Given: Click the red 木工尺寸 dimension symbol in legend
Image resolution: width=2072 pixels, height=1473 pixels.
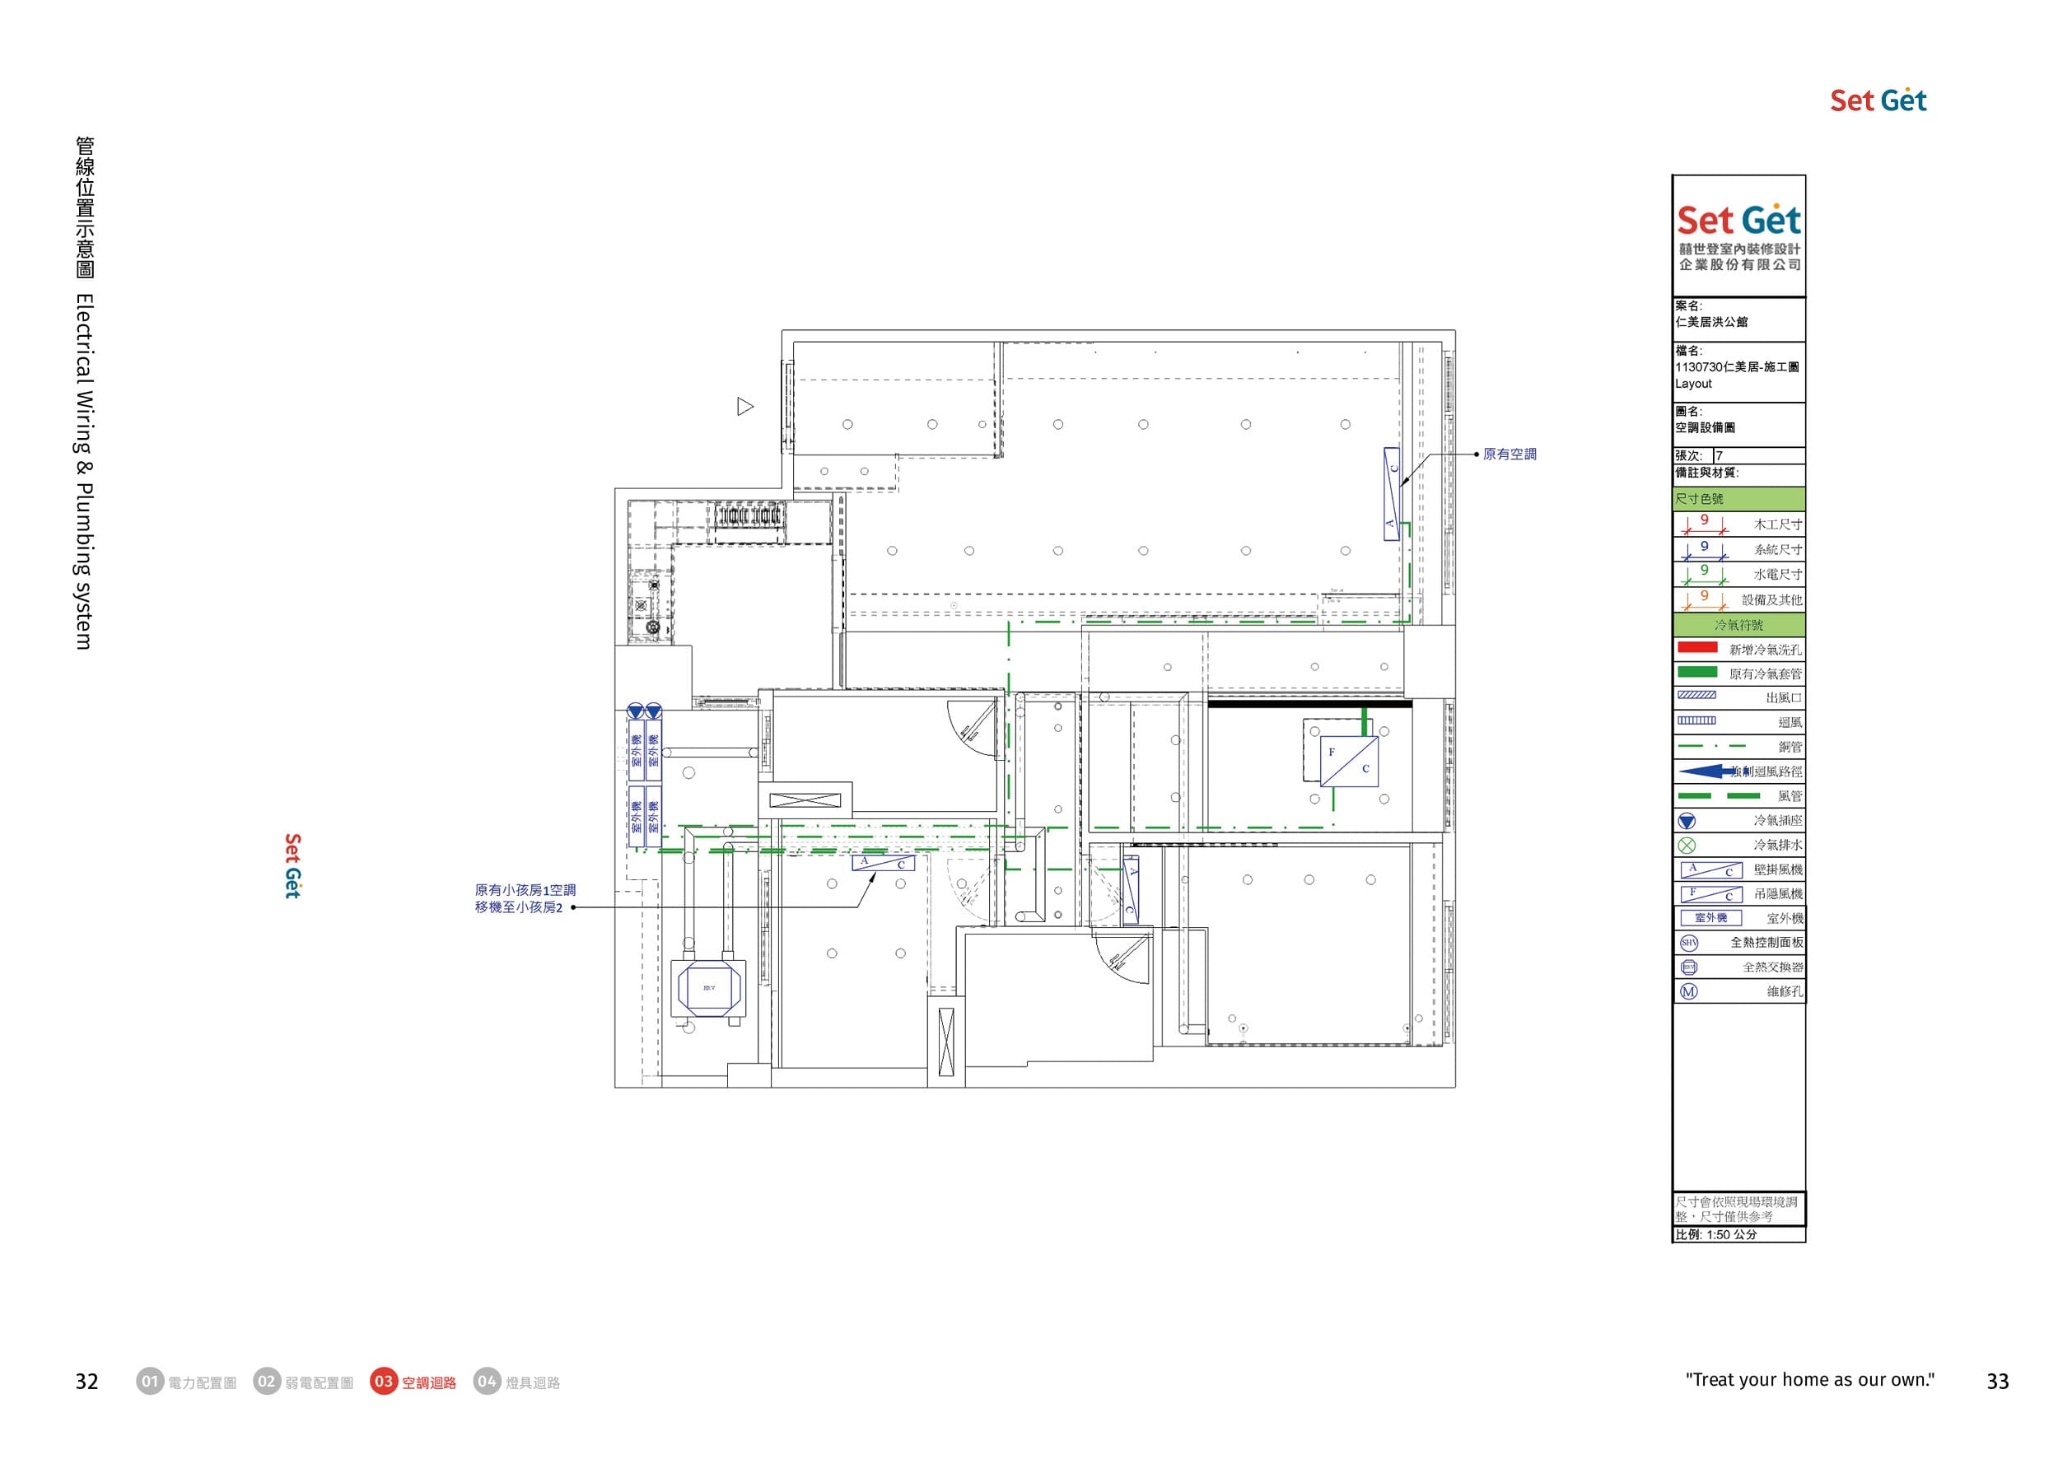Looking at the screenshot, I should 1705,524.
